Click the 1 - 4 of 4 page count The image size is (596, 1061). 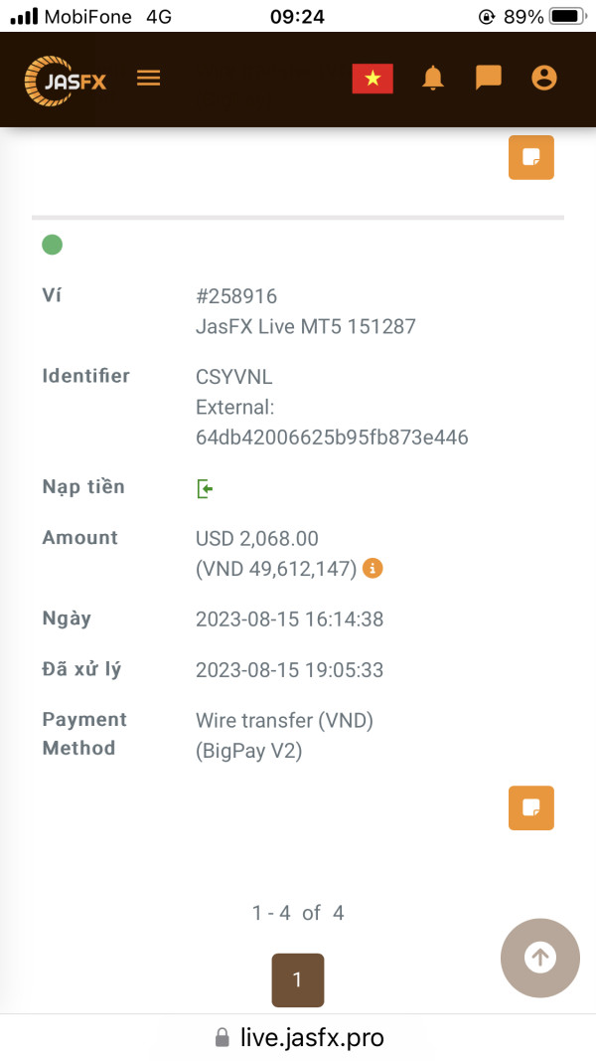pyautogui.click(x=298, y=913)
